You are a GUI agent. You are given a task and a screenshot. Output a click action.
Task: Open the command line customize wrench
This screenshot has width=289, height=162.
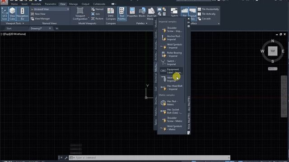(x=66, y=157)
